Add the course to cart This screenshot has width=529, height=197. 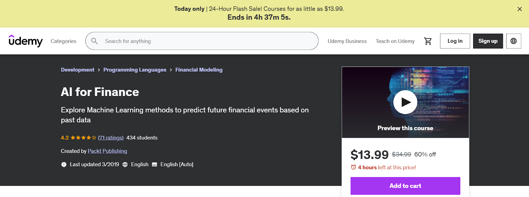click(x=405, y=186)
